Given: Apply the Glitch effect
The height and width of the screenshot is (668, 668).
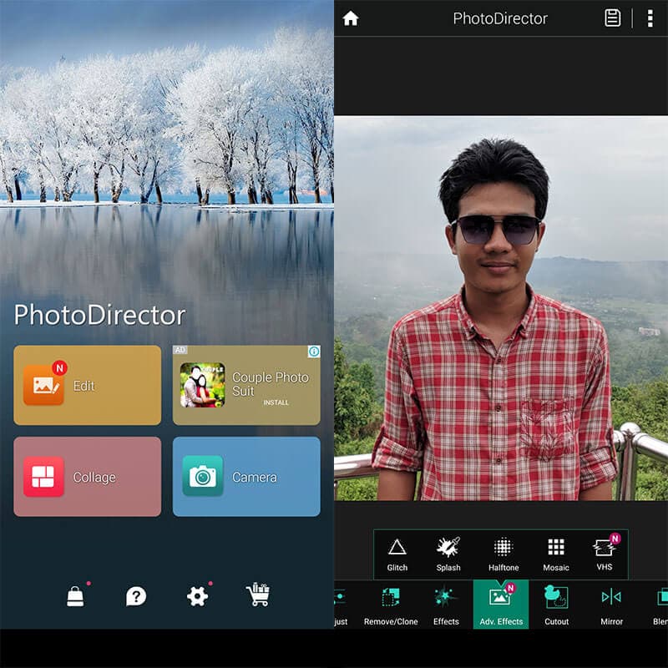Looking at the screenshot, I should (x=397, y=554).
